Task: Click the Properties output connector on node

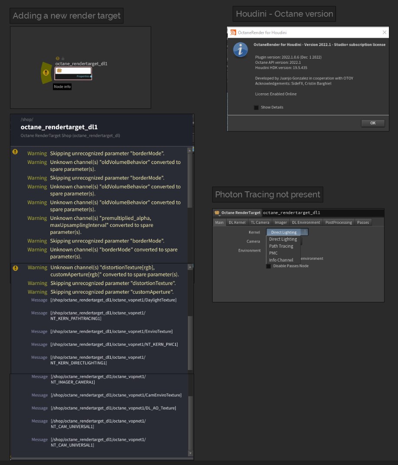Action: pos(91,76)
